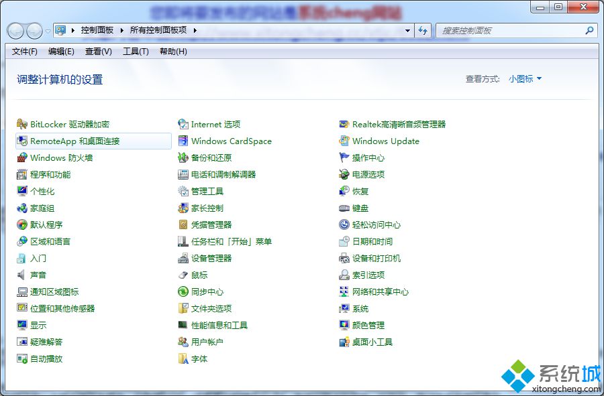Image resolution: width=604 pixels, height=396 pixels.
Task: Click the 家庭组 icon
Action: click(x=22, y=208)
